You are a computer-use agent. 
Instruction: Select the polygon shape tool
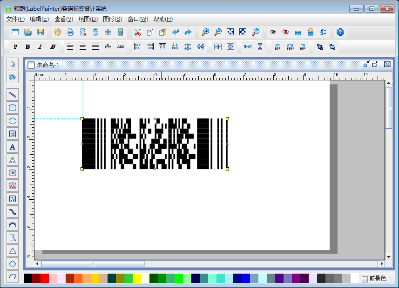tap(13, 238)
